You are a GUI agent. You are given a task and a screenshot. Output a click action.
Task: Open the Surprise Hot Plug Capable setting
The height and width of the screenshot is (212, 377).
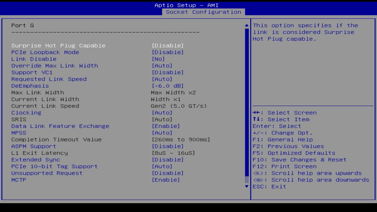click(58, 45)
